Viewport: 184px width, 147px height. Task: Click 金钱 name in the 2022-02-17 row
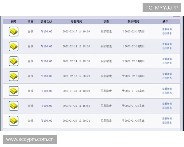click(x=30, y=32)
